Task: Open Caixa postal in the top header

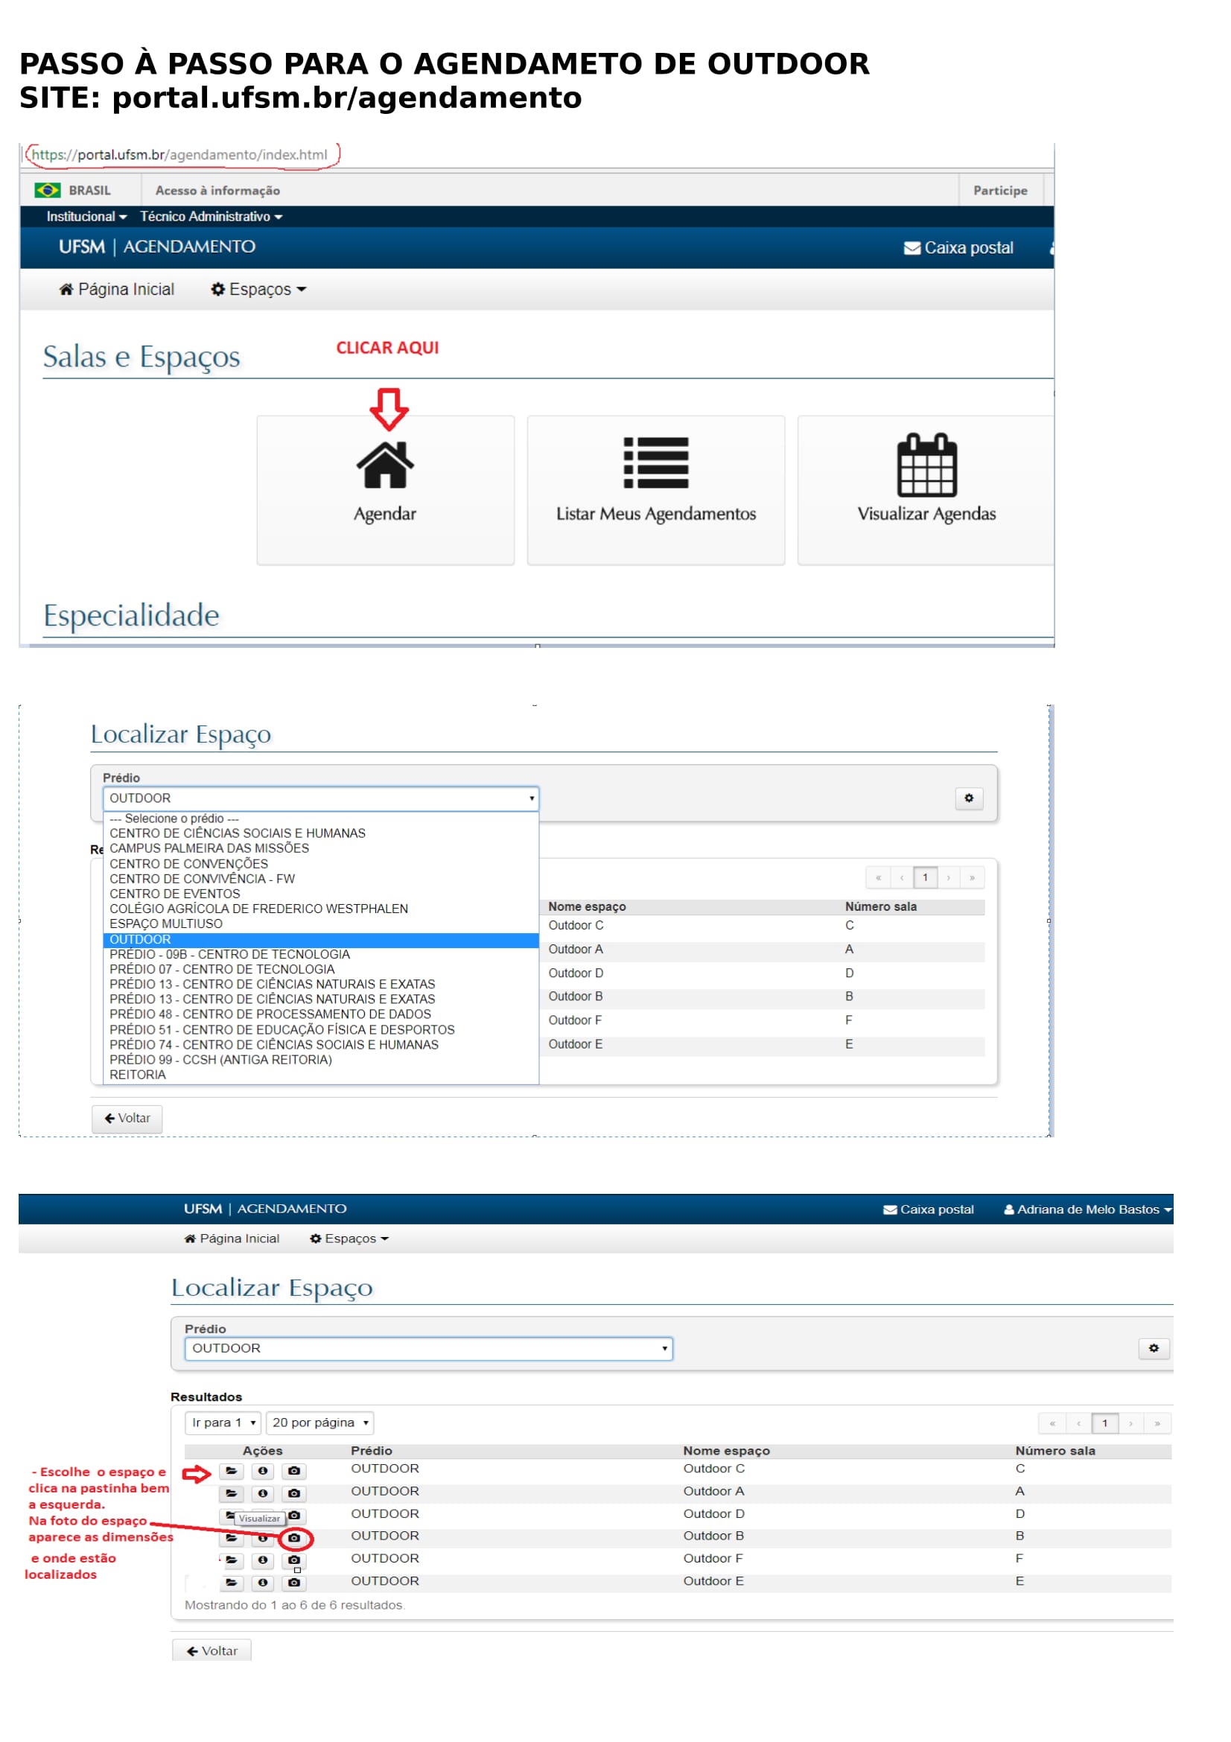Action: click(x=958, y=248)
